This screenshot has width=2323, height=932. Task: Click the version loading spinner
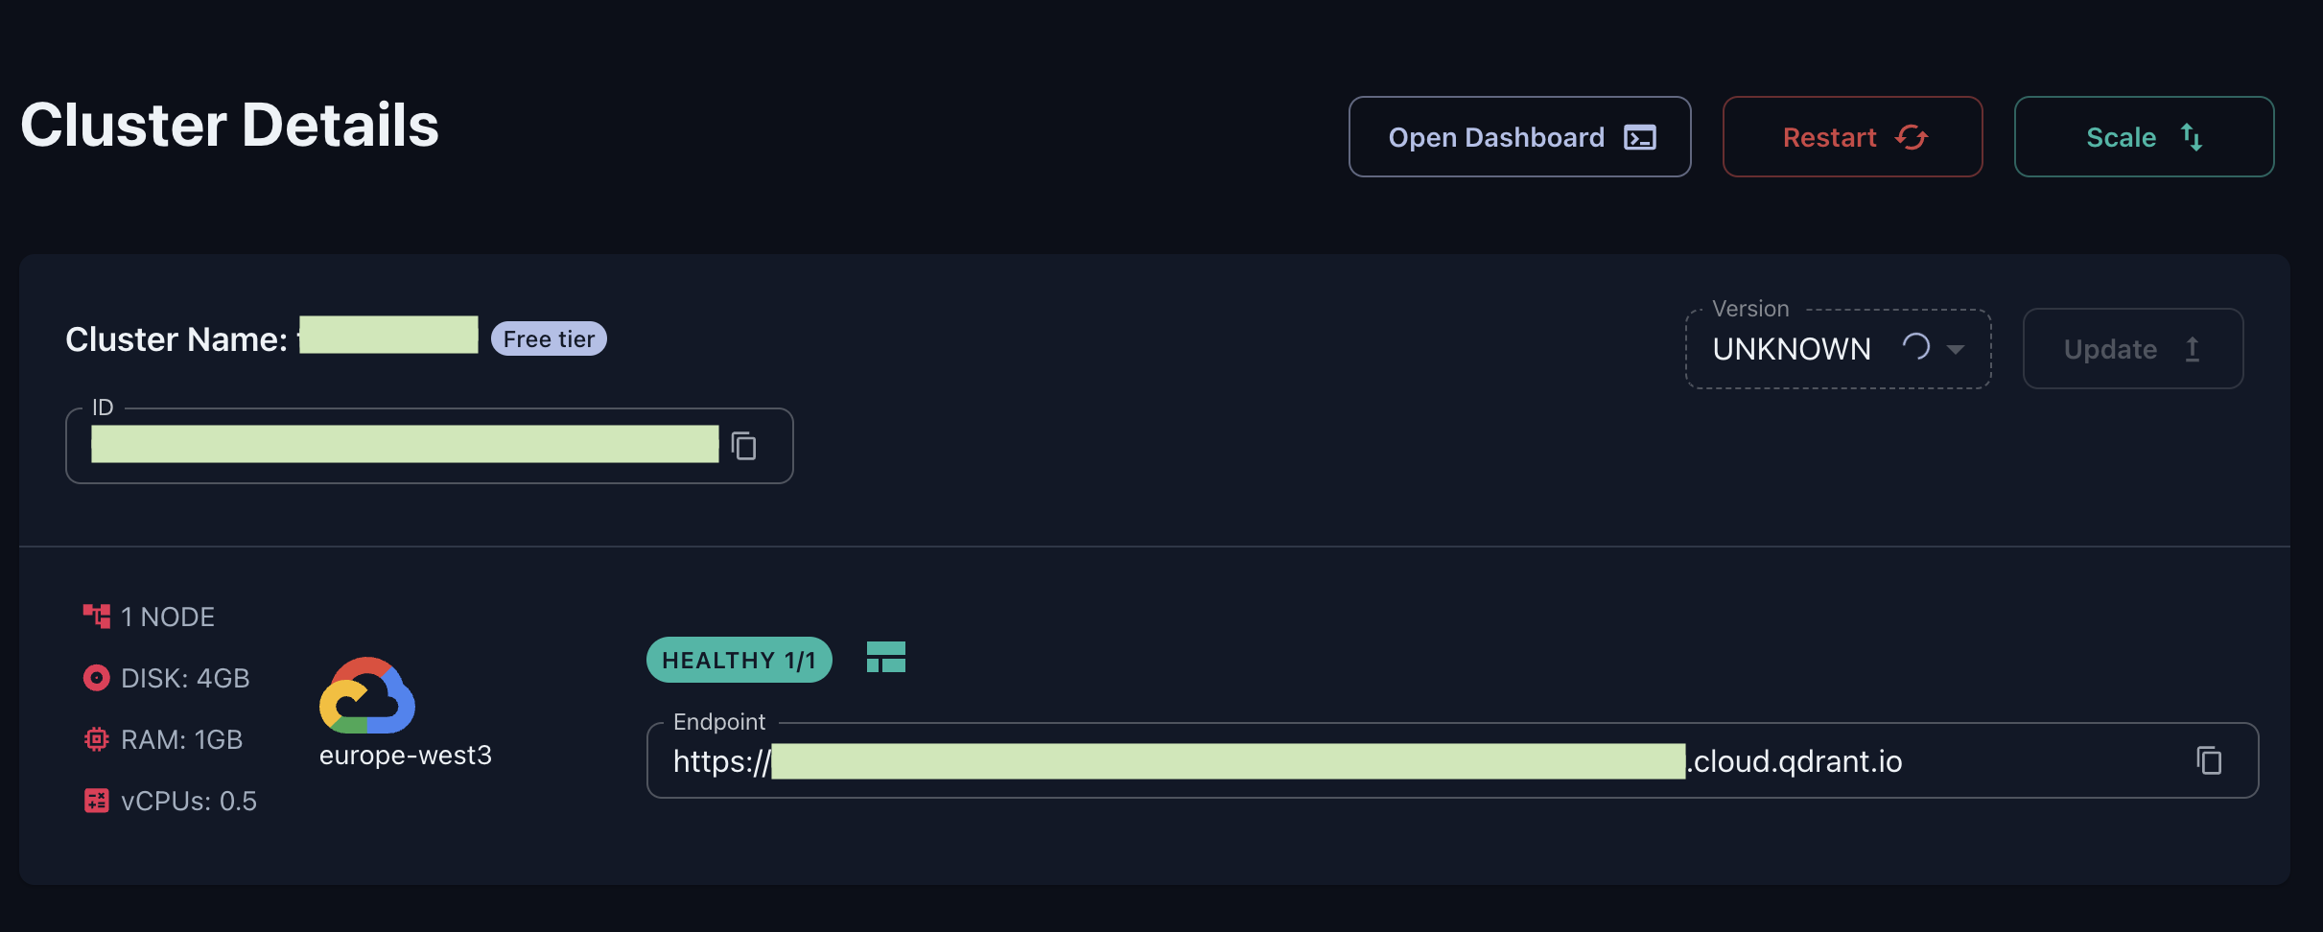(1916, 346)
